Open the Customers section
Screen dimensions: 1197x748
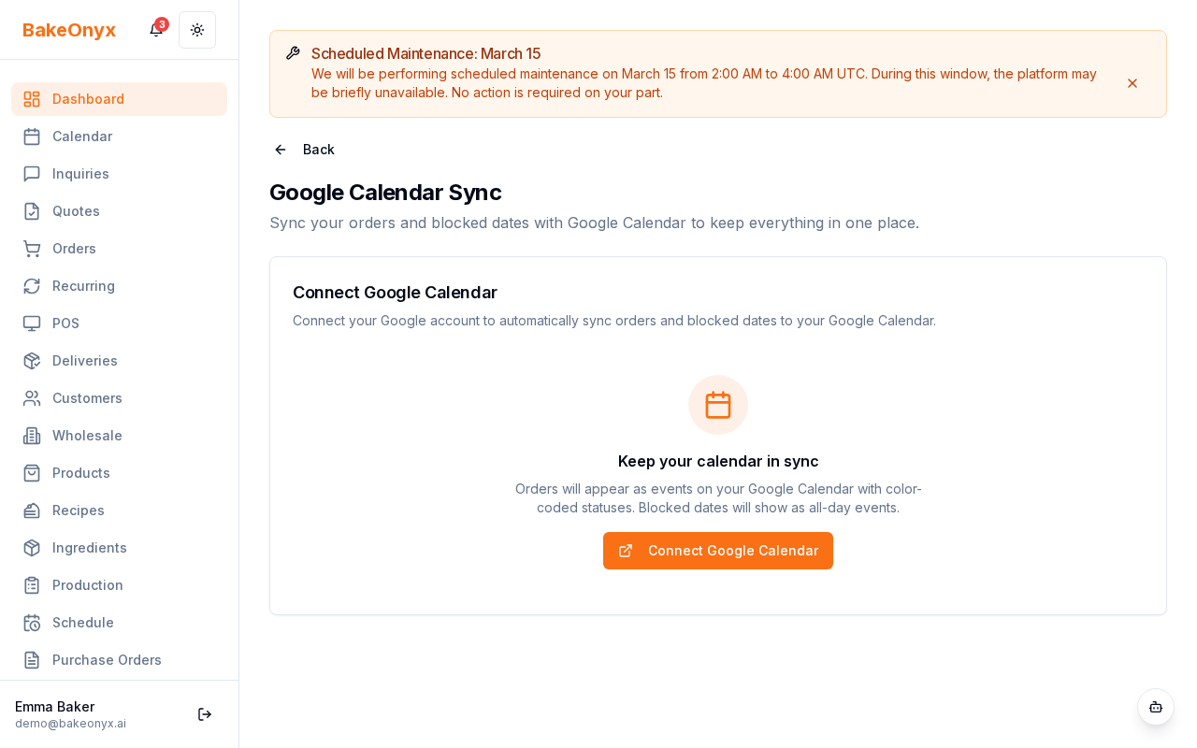(87, 398)
